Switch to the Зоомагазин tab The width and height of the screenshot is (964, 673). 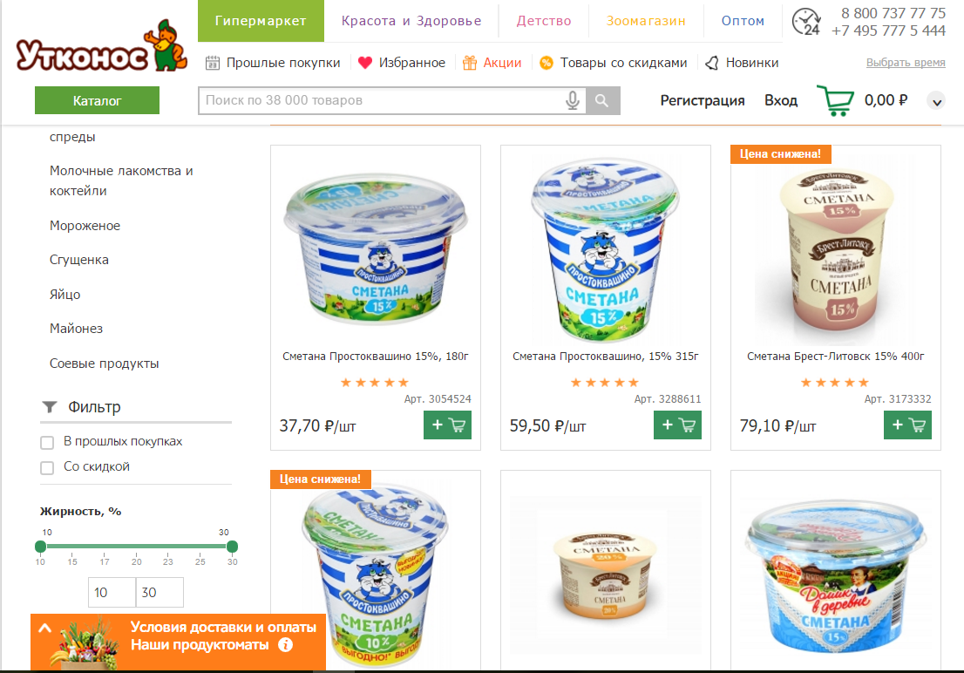[646, 21]
